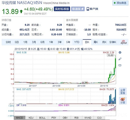This screenshot has width=130, height=120.
Task: Click current price 13.89
Action: tap(10, 11)
